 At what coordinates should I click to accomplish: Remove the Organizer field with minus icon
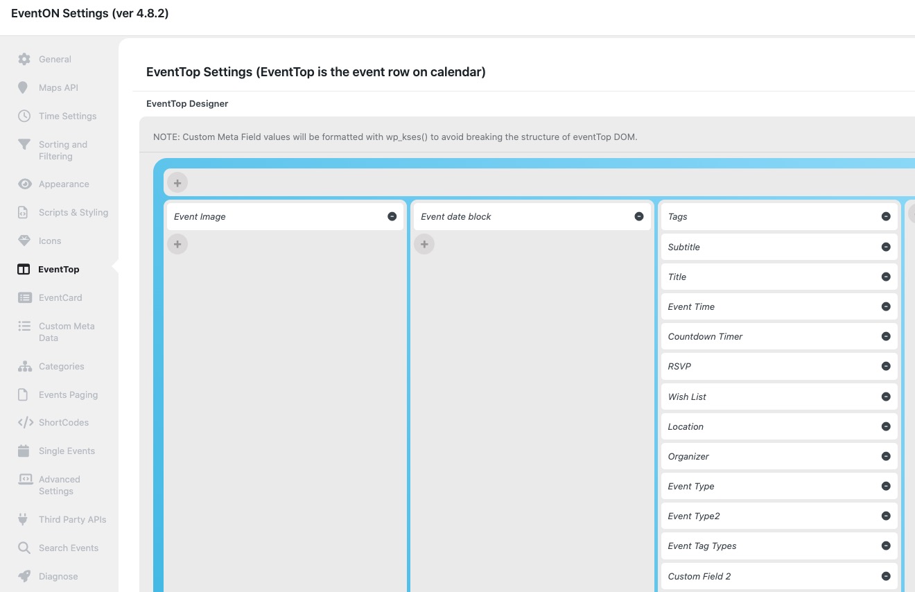pyautogui.click(x=886, y=456)
